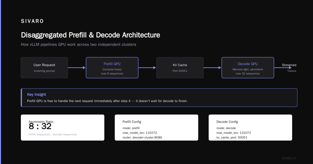
Task: Click the Disaggregated Prefill & Decode Architecture title
Action: [x=91, y=35]
